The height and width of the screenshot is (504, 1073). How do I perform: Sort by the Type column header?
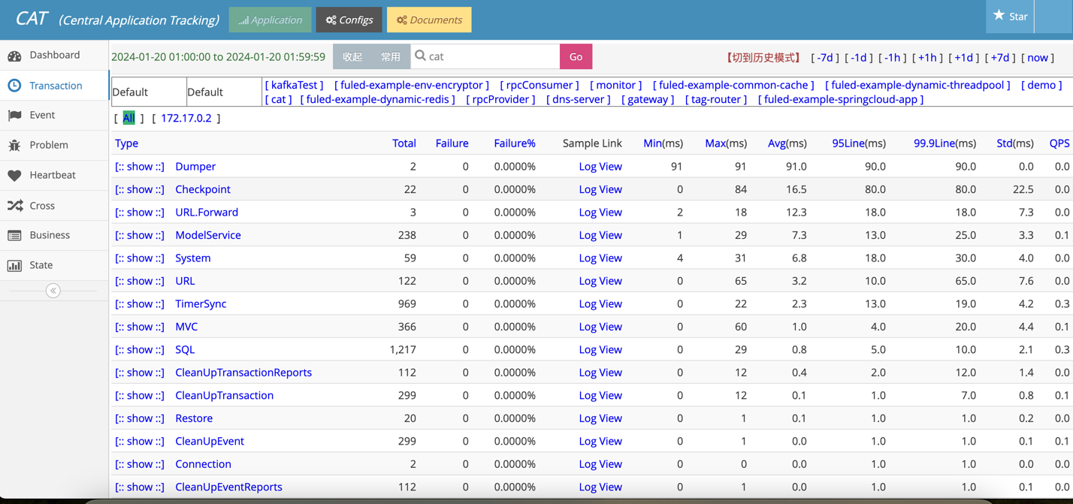coord(126,143)
